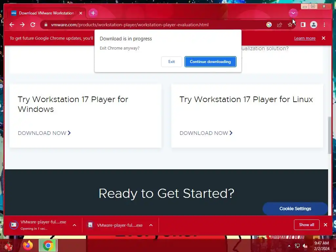Click the lock icon in the address bar
The image size is (336, 252).
46,25
